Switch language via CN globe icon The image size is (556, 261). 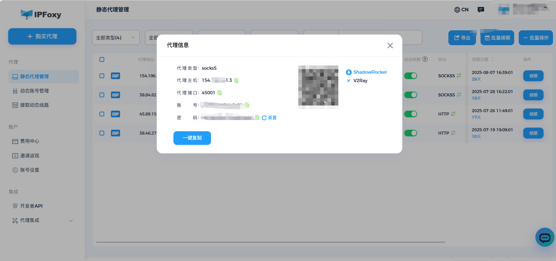(461, 10)
